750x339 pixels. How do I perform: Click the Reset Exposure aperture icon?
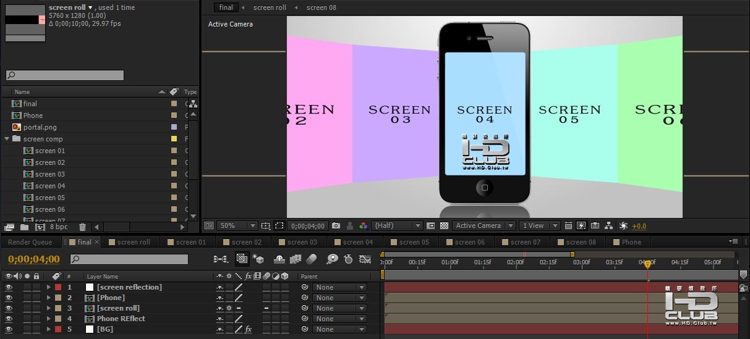[x=623, y=226]
